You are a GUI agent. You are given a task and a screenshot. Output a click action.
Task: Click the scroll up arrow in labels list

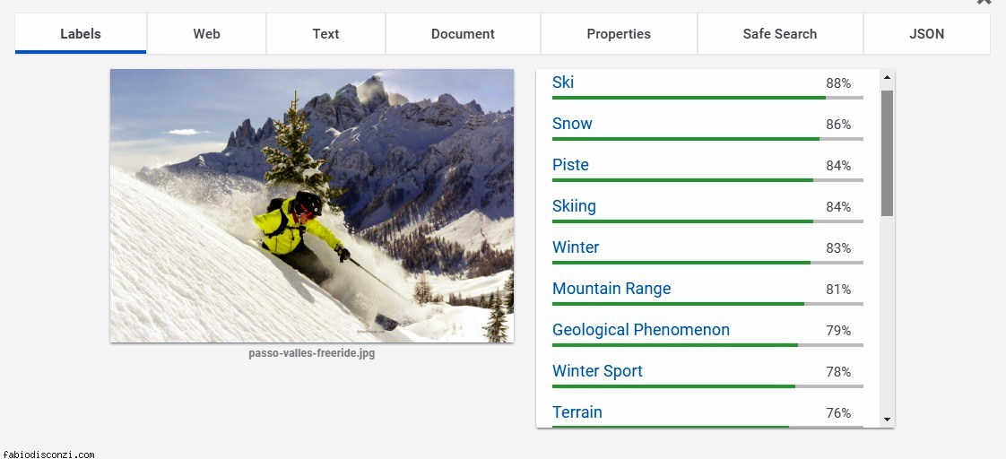(887, 77)
